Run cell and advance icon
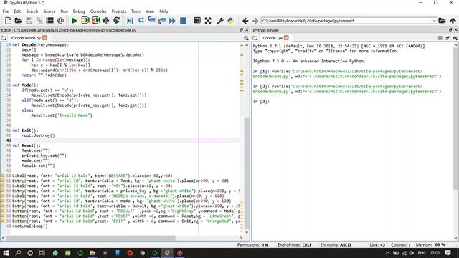Image resolution: width=459 pixels, height=258 pixels. coord(95,21)
